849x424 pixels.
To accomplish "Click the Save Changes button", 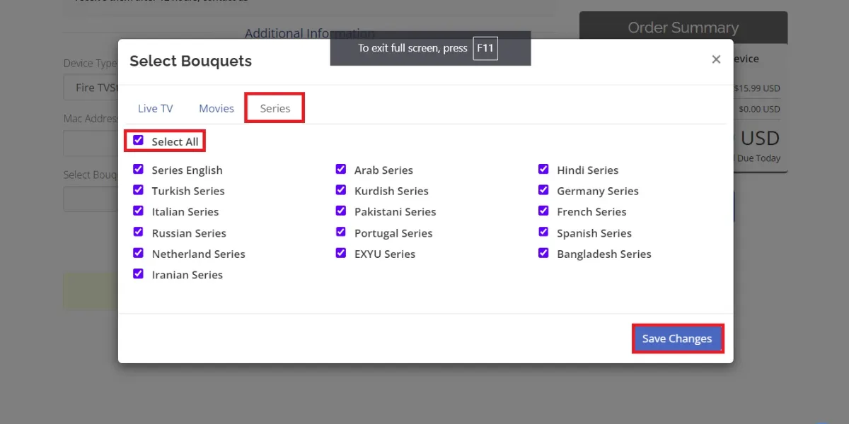I will [x=677, y=338].
